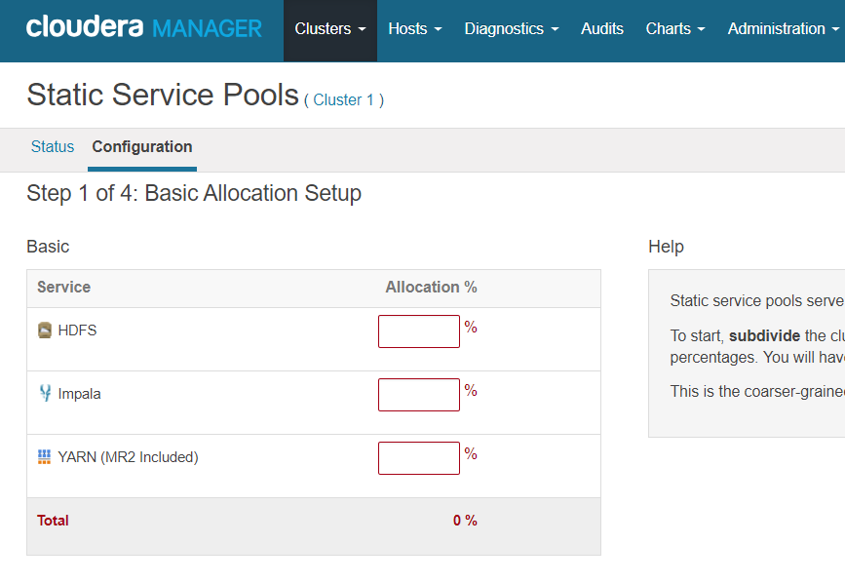Switch to the Status tab
This screenshot has width=845, height=583.
(53, 146)
